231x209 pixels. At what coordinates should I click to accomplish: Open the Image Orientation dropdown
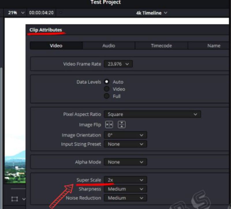pos(125,135)
